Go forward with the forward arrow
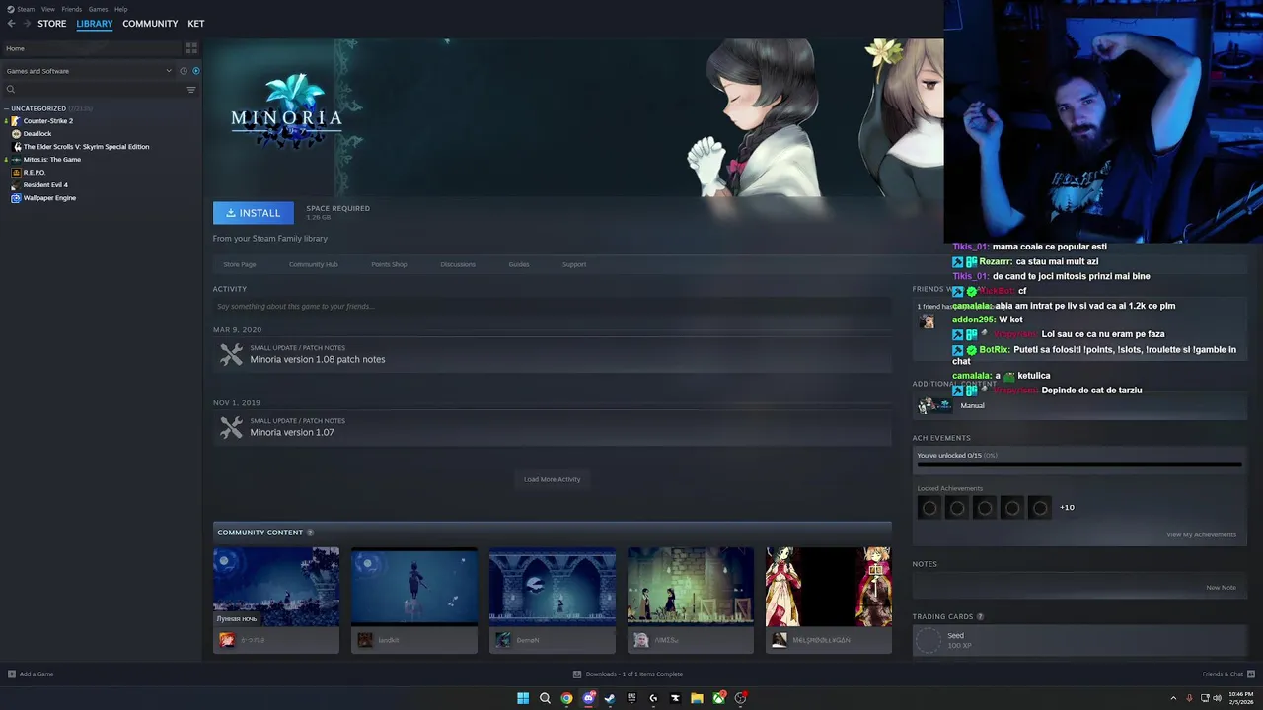The width and height of the screenshot is (1263, 710). pyautogui.click(x=26, y=24)
